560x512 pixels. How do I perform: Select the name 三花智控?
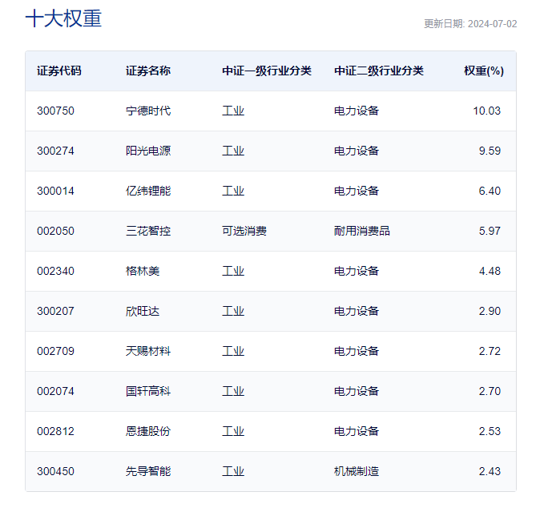[x=148, y=231]
